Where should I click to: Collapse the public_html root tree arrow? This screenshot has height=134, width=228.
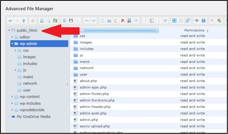tap(9, 30)
